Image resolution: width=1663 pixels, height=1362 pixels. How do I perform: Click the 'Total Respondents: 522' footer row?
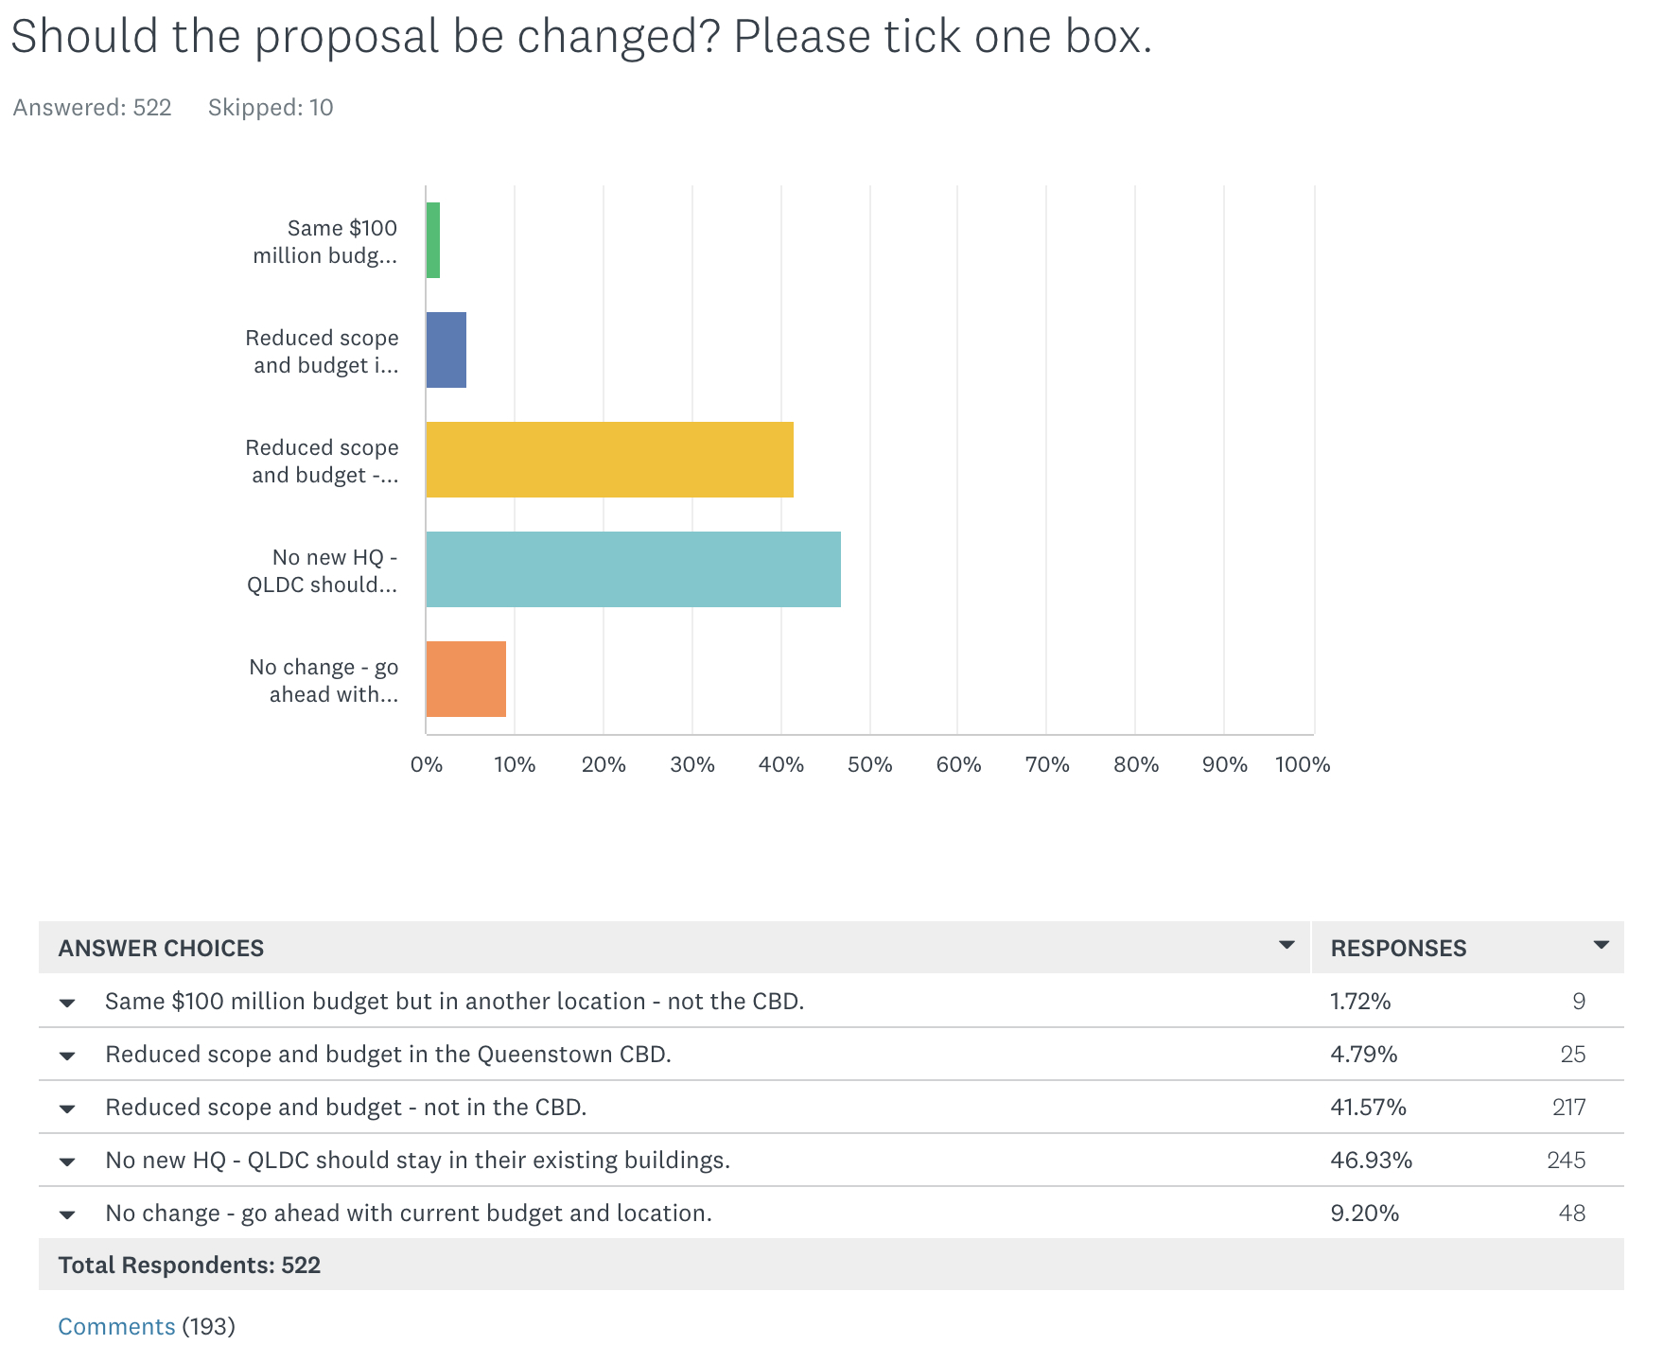(189, 1266)
